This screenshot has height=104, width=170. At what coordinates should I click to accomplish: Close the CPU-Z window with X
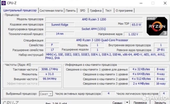point(165,3)
